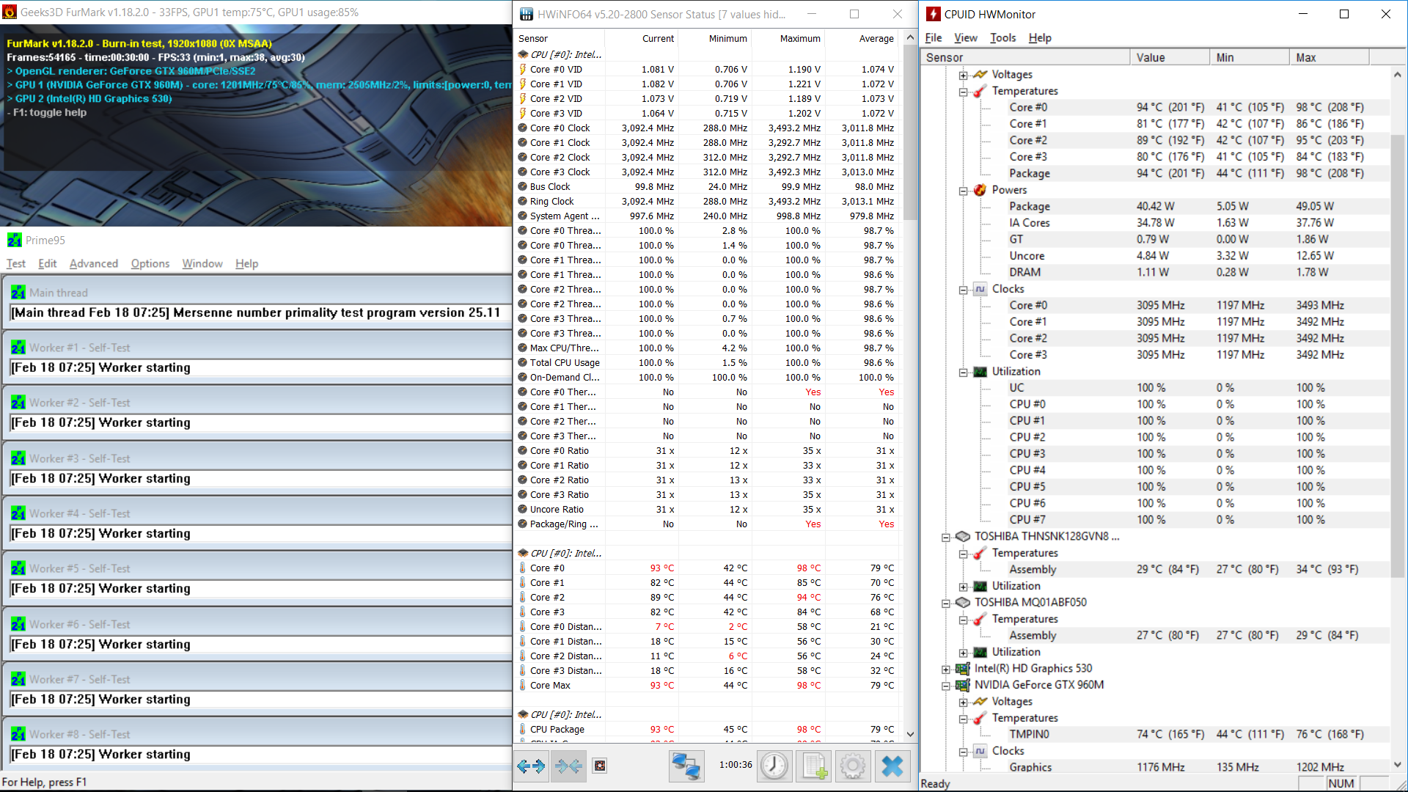Select the Bus Clock row in HWiNFO
Screen dimensions: 1408x792
(707, 187)
